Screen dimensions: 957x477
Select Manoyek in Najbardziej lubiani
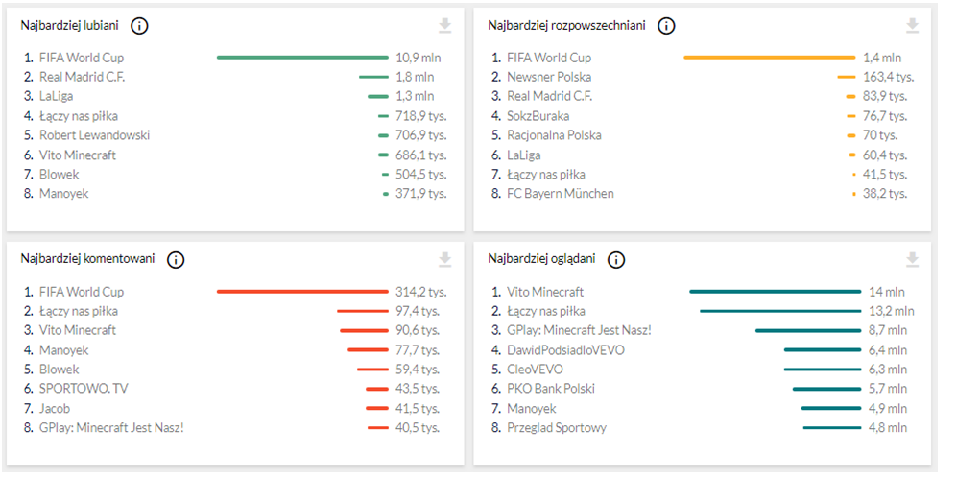click(x=64, y=194)
